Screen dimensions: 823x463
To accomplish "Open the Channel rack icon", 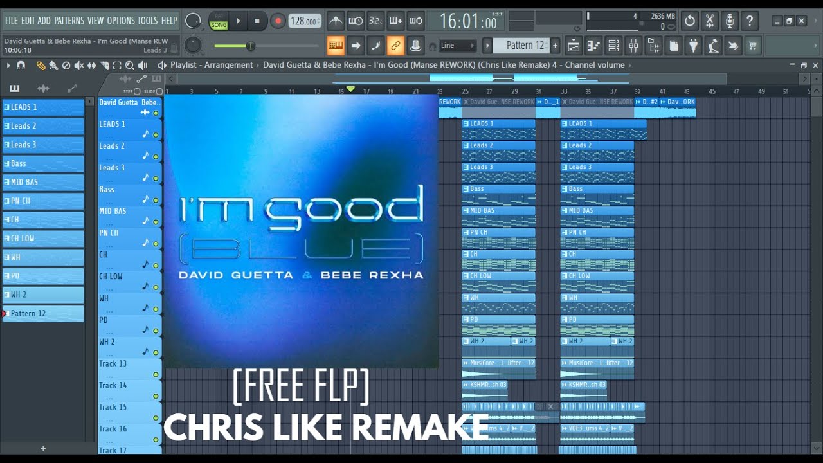I will 613,45.
